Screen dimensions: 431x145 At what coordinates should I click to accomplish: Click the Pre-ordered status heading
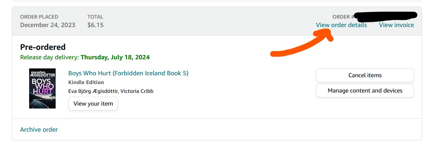click(x=43, y=47)
